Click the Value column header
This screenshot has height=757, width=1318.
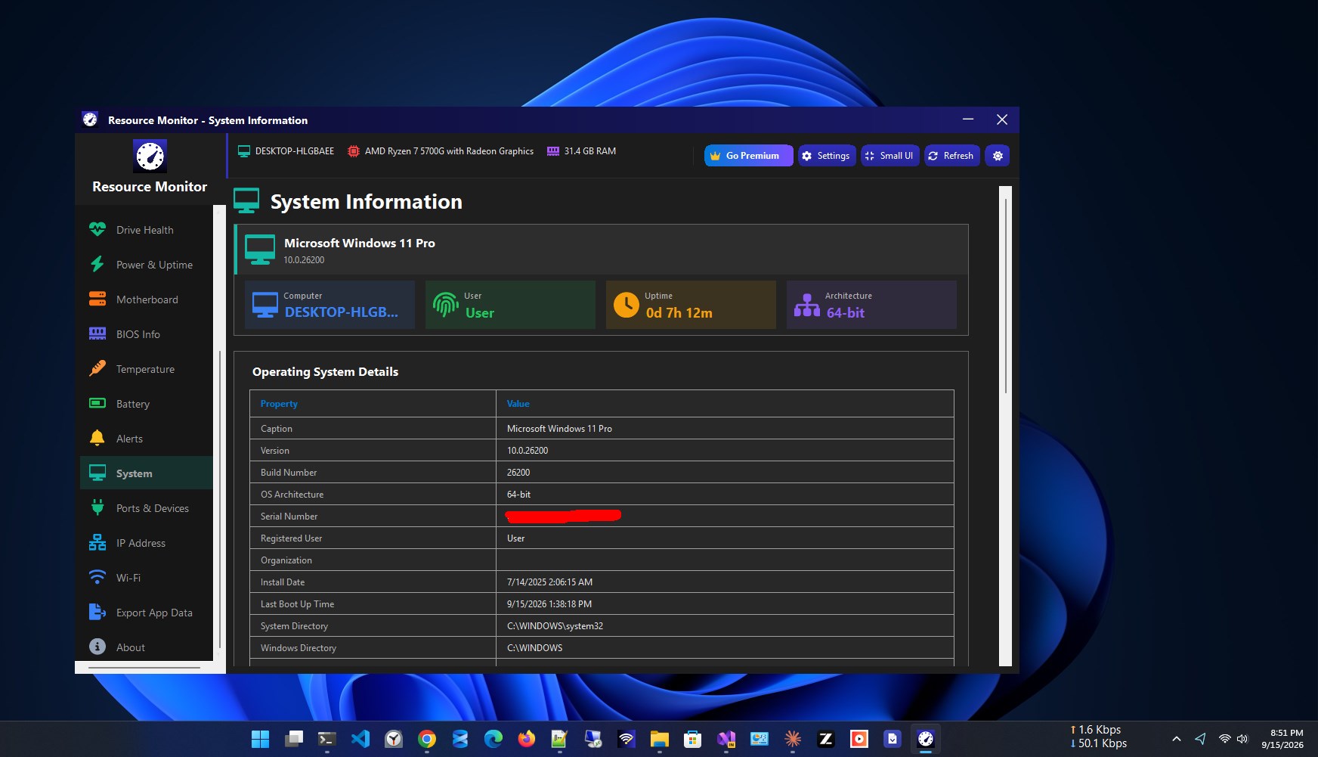[x=725, y=403]
